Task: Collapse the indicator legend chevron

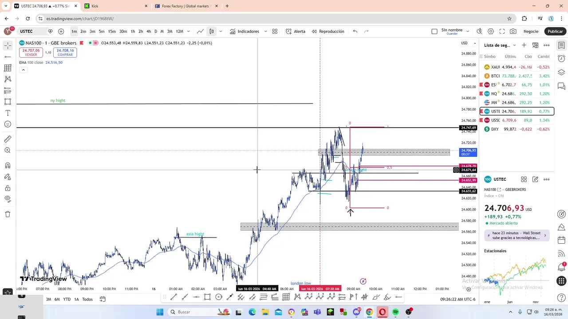Action: point(23,70)
